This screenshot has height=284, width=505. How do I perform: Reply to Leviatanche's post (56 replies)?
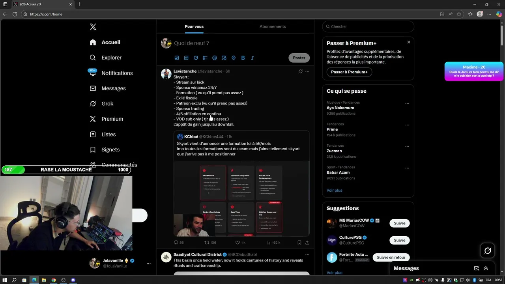pos(179,243)
